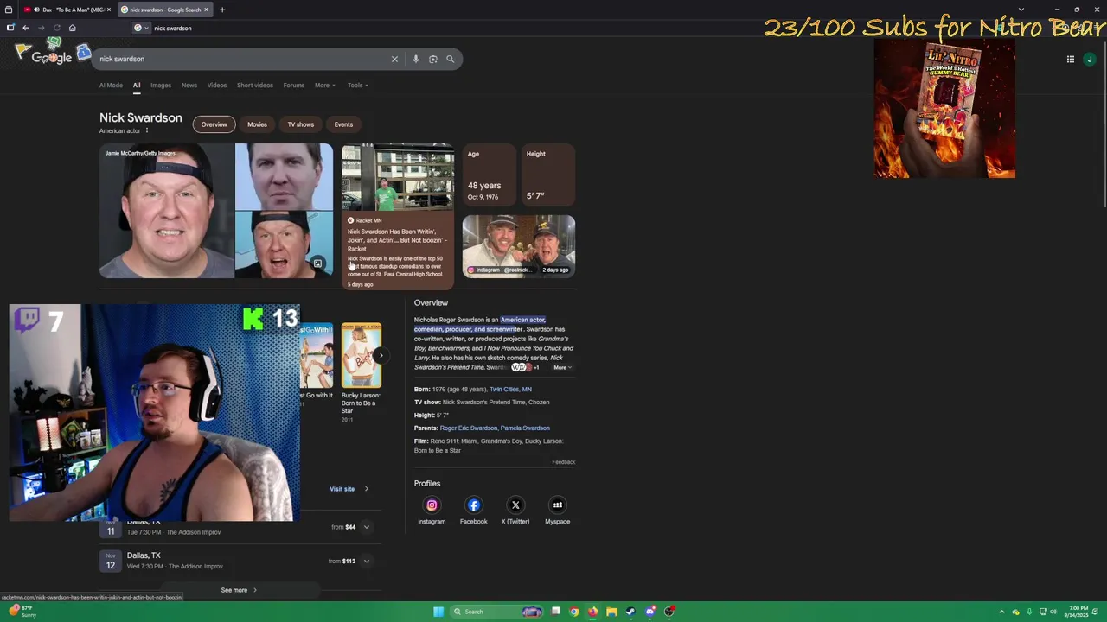
Task: Go to the browser home page
Action: [72, 28]
